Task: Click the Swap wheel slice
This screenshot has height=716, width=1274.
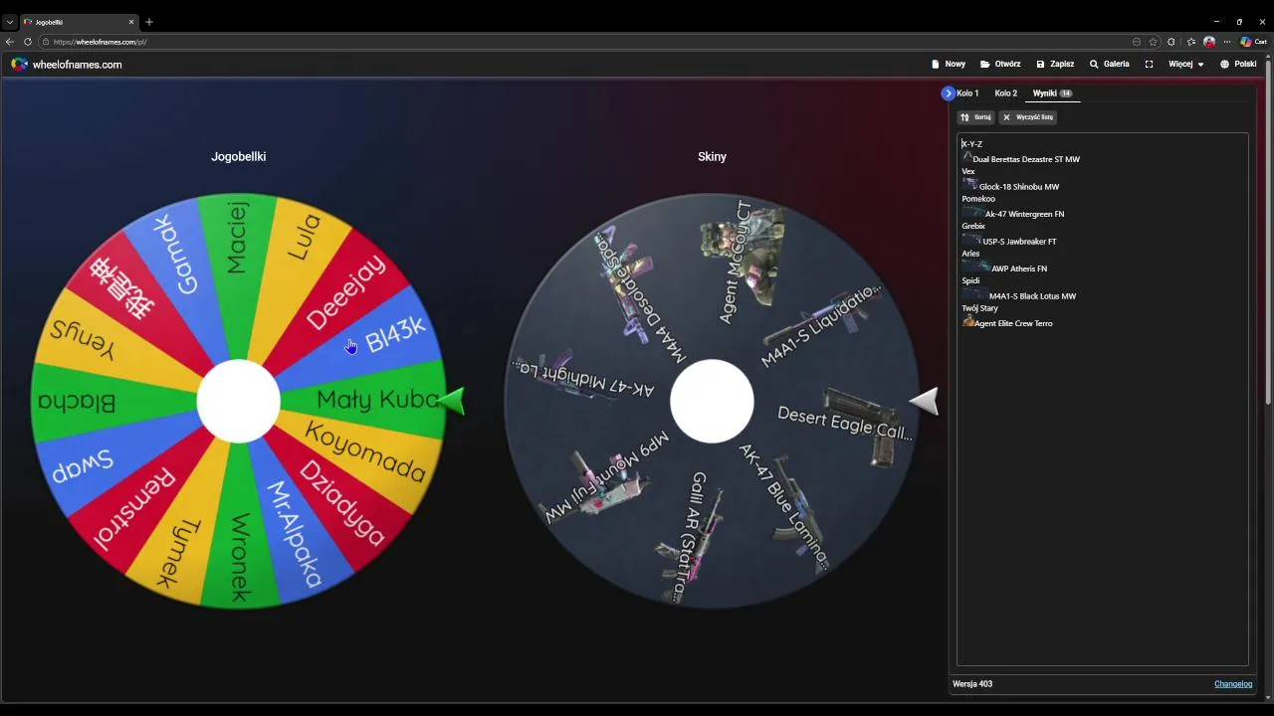Action: point(83,464)
